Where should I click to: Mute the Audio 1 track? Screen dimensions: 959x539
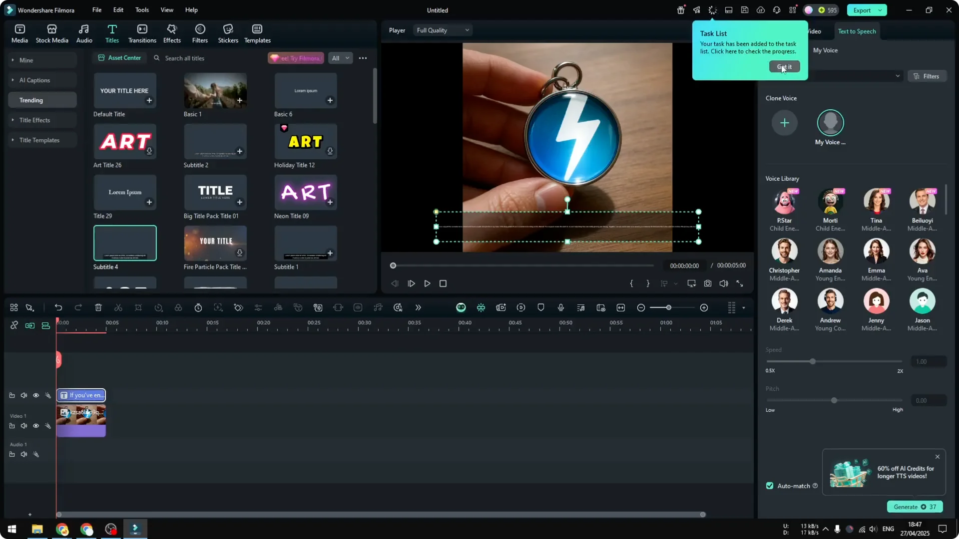pyautogui.click(x=24, y=454)
